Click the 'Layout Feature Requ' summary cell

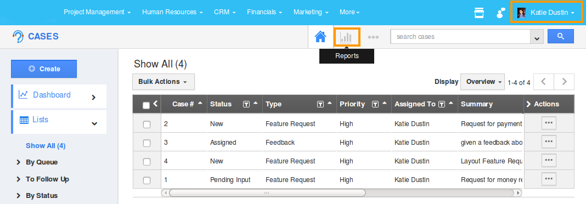491,161
